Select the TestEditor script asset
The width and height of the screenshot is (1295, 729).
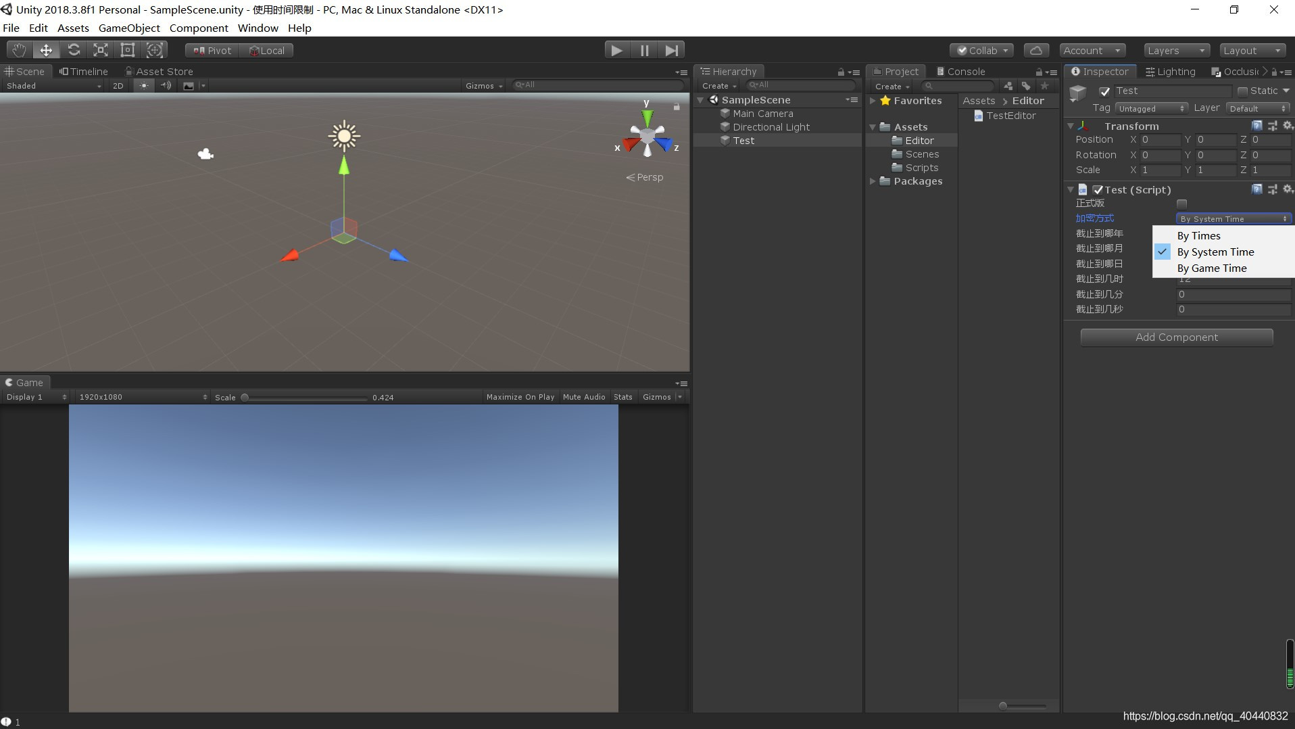[1004, 116]
